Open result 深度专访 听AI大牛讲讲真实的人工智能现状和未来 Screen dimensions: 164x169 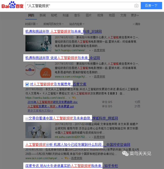tap(71, 166)
